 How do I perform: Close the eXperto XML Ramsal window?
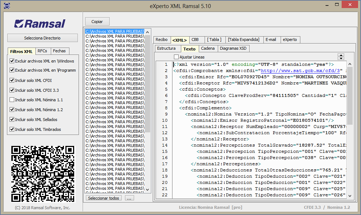350,5
